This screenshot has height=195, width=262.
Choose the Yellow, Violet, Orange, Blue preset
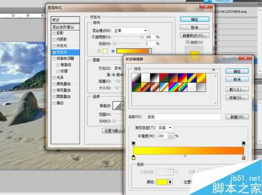click(x=146, y=87)
